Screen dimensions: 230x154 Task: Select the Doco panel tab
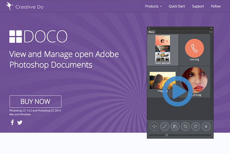152,32
